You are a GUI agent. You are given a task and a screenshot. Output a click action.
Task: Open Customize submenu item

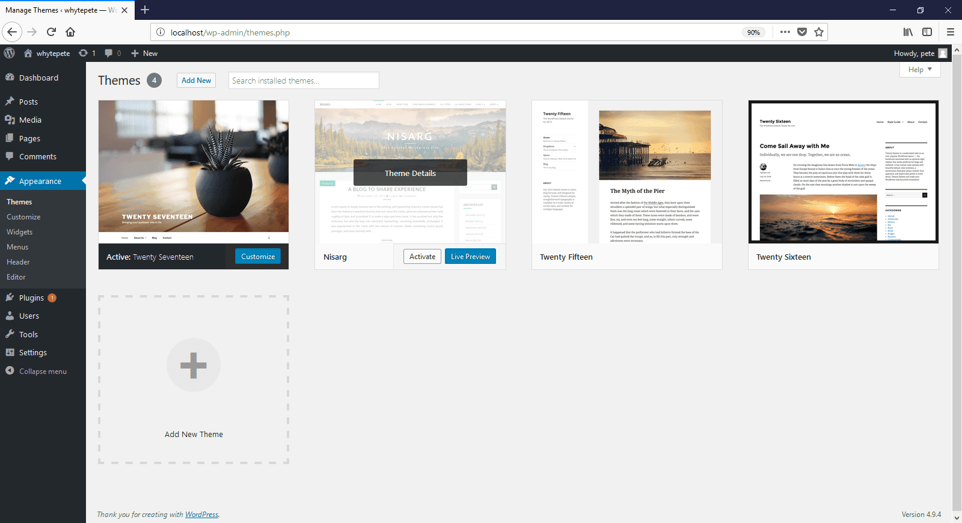tap(23, 217)
